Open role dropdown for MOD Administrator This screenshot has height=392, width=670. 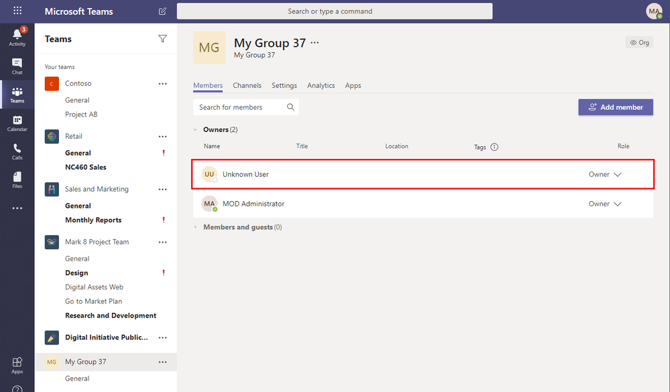coord(605,204)
